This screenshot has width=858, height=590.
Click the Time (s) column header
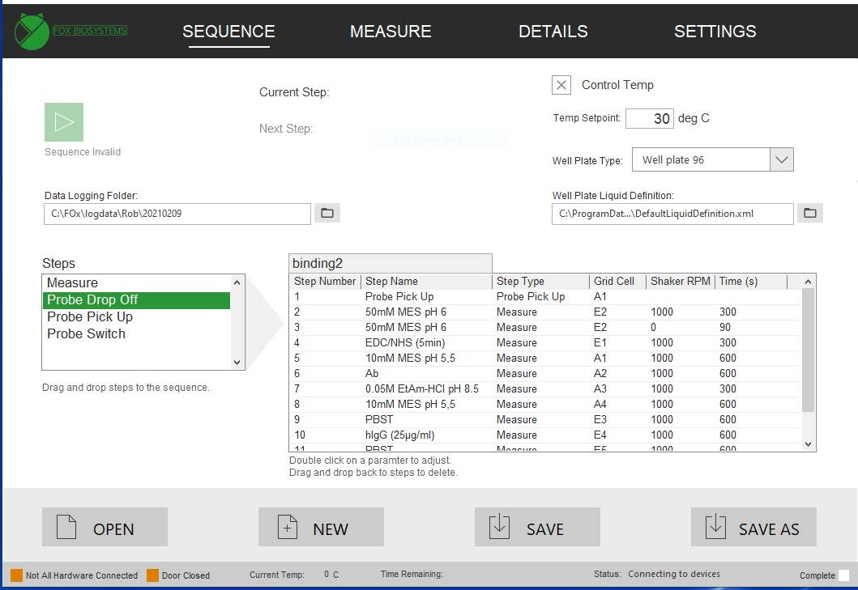pos(751,282)
